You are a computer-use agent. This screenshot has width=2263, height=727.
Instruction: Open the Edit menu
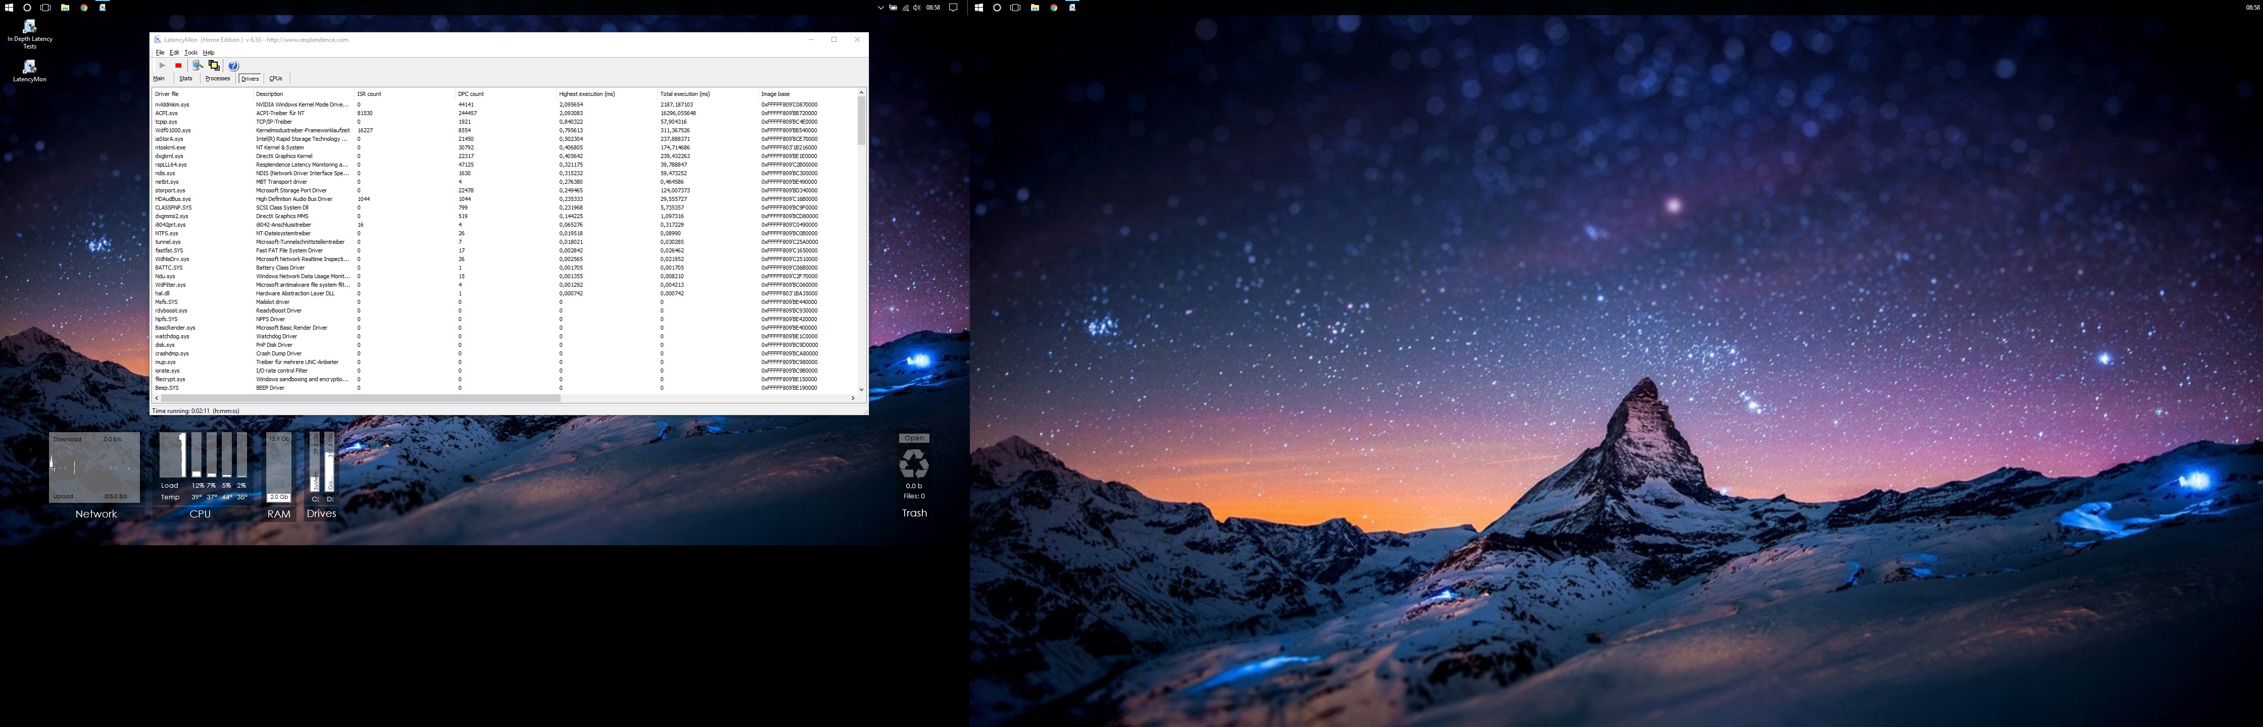tap(174, 53)
